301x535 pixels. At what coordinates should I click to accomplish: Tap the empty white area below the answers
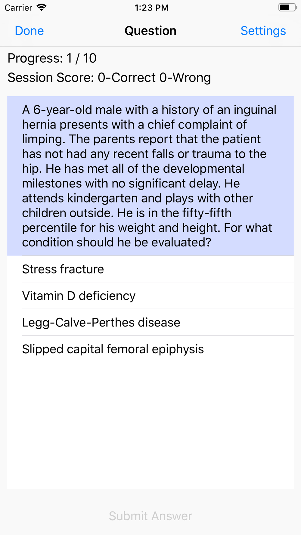[x=150, y=424]
